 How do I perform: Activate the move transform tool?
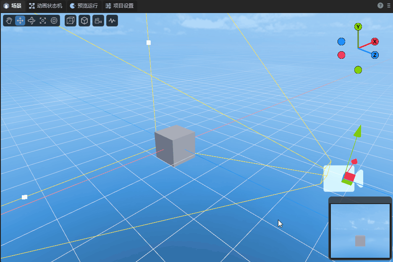pyautogui.click(x=20, y=21)
